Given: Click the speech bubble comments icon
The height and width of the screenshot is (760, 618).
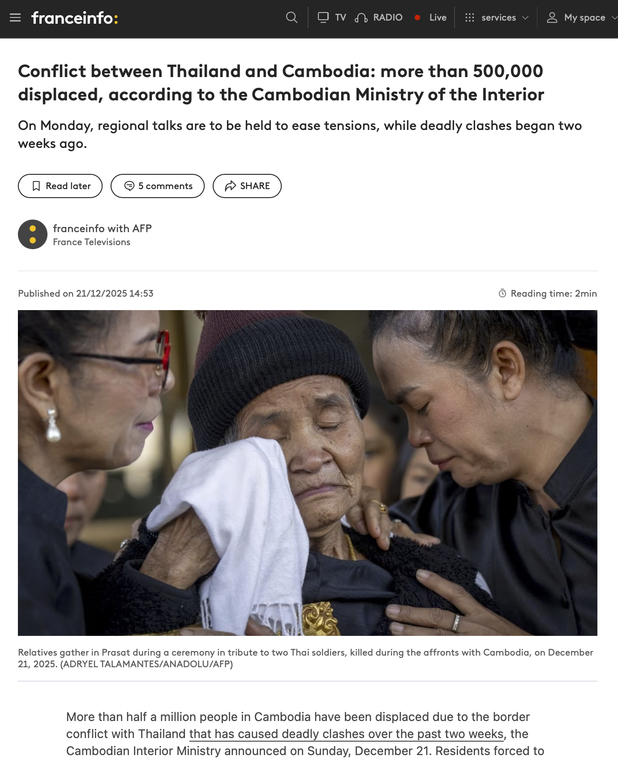Looking at the screenshot, I should tap(129, 186).
